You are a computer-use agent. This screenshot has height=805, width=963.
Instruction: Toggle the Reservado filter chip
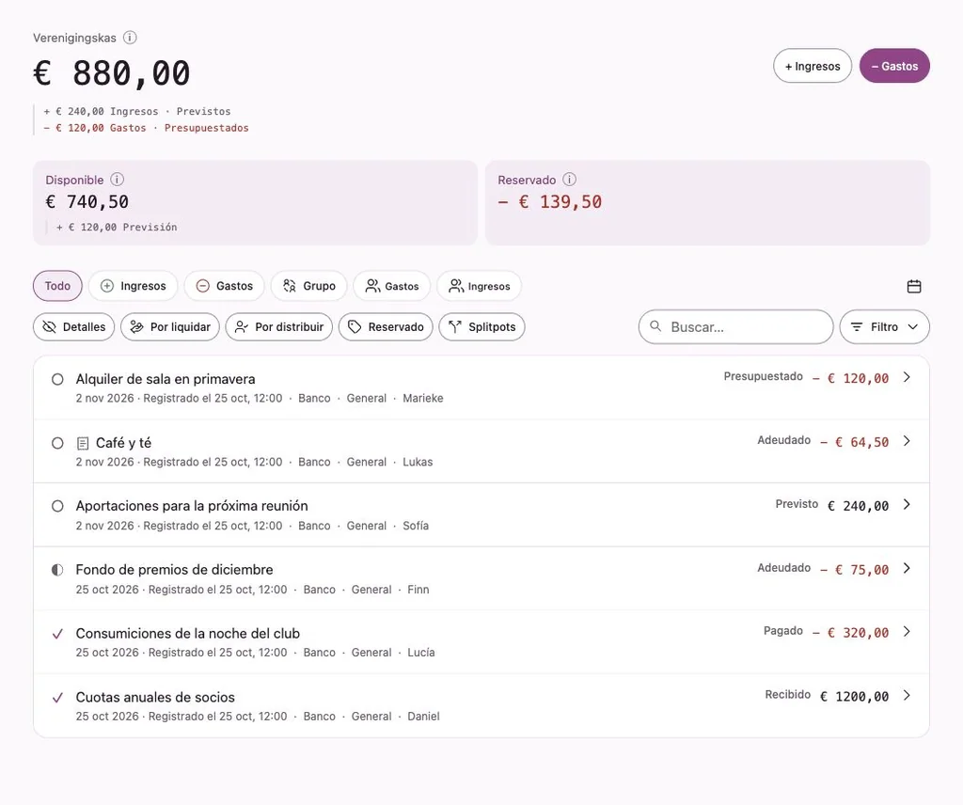[386, 326]
